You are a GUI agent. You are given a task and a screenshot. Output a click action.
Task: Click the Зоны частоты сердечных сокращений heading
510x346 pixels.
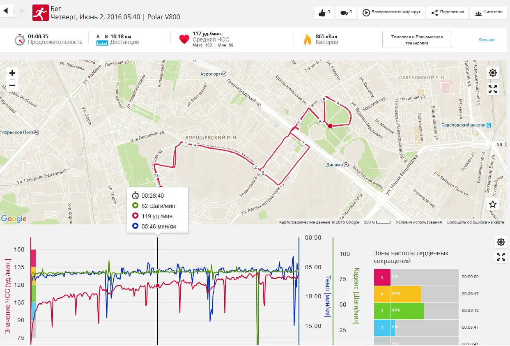pyautogui.click(x=411, y=257)
